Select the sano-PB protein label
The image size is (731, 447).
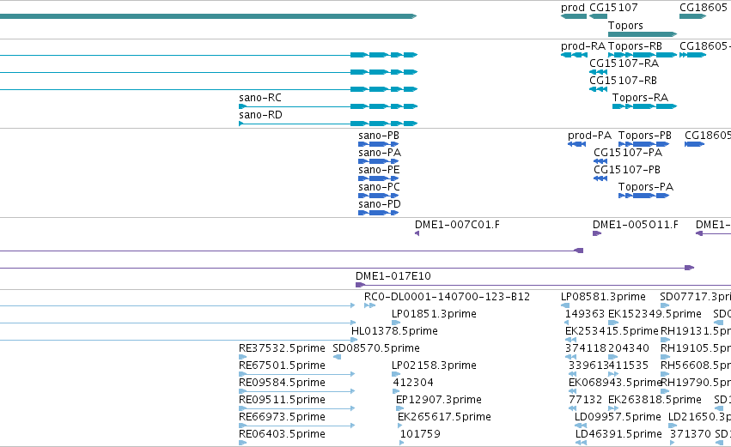coord(379,136)
